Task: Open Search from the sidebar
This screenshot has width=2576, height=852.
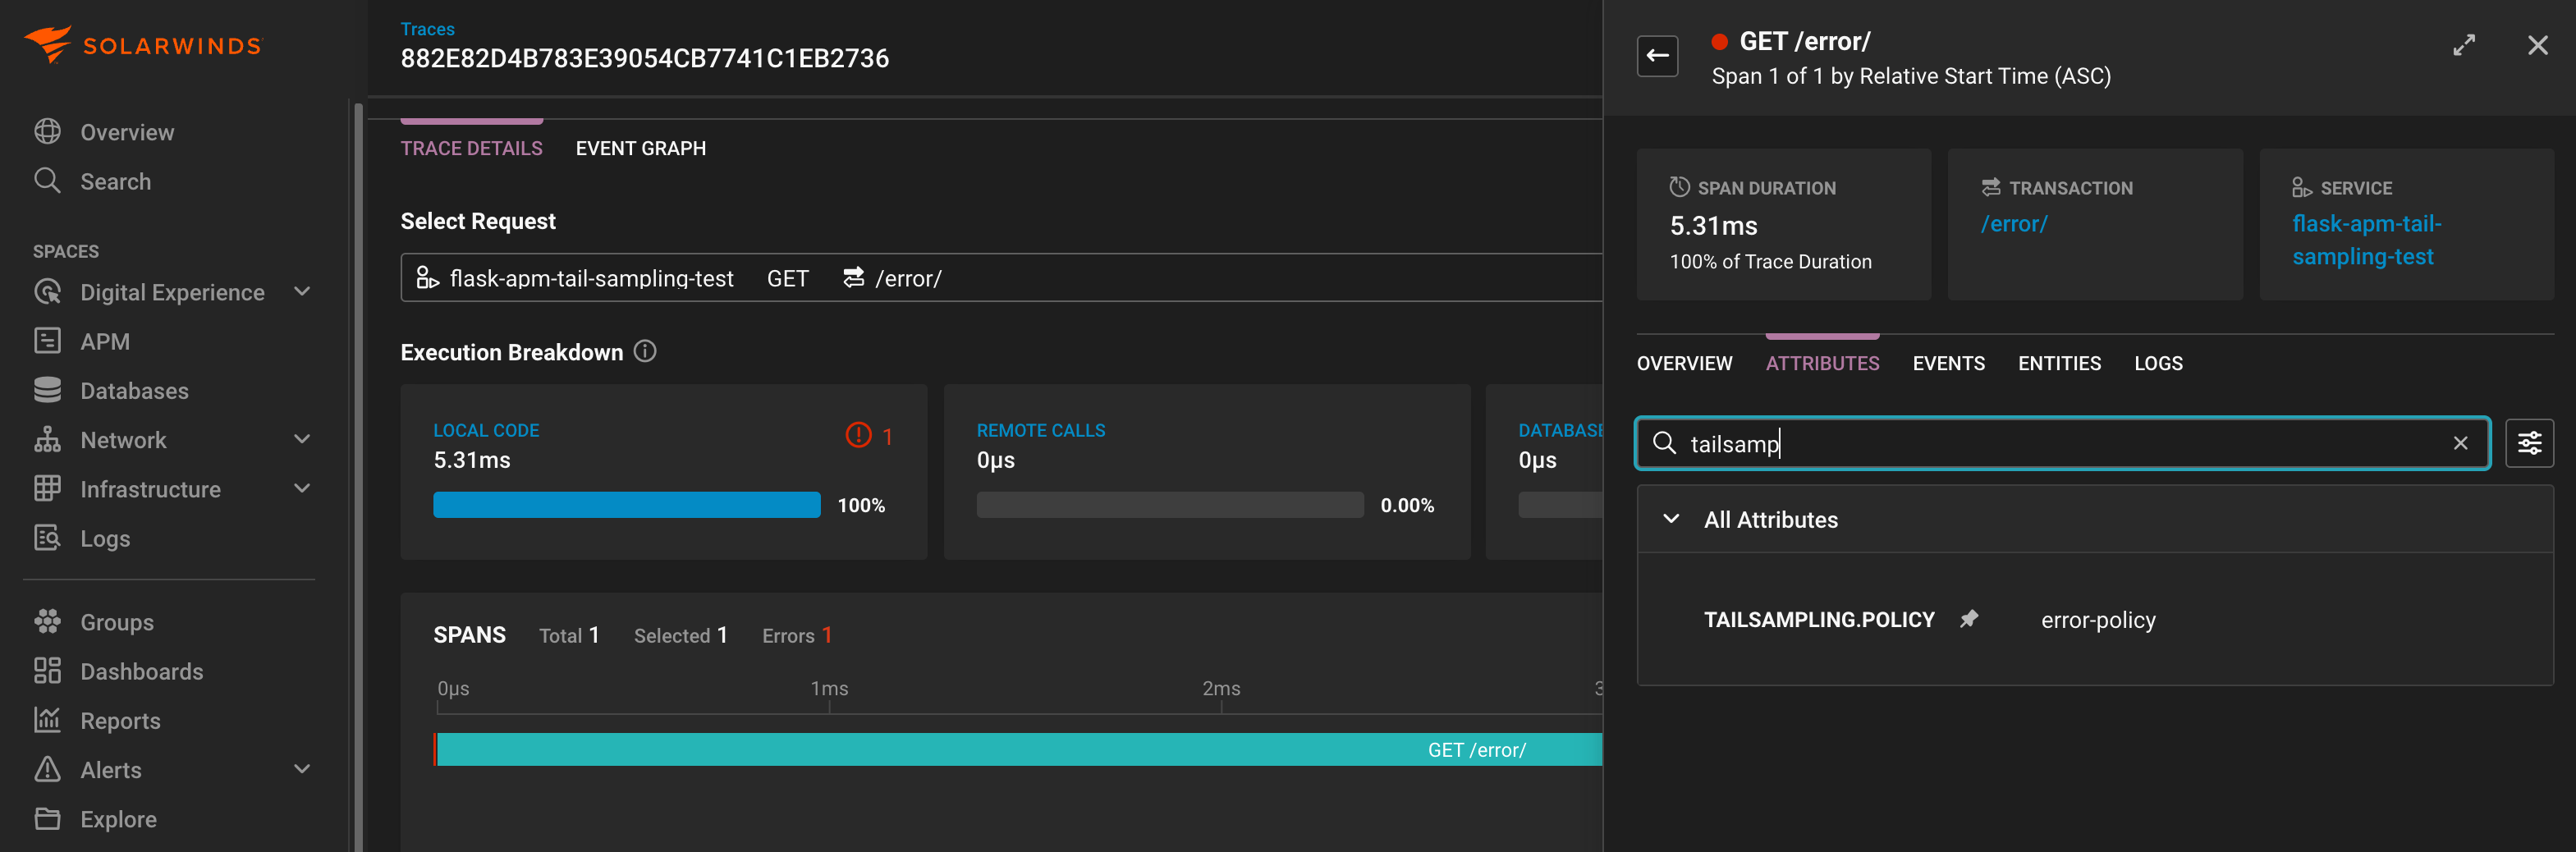Action: (x=117, y=181)
